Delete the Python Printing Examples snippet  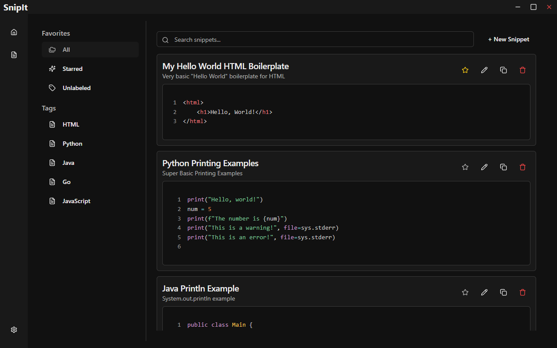(x=523, y=167)
